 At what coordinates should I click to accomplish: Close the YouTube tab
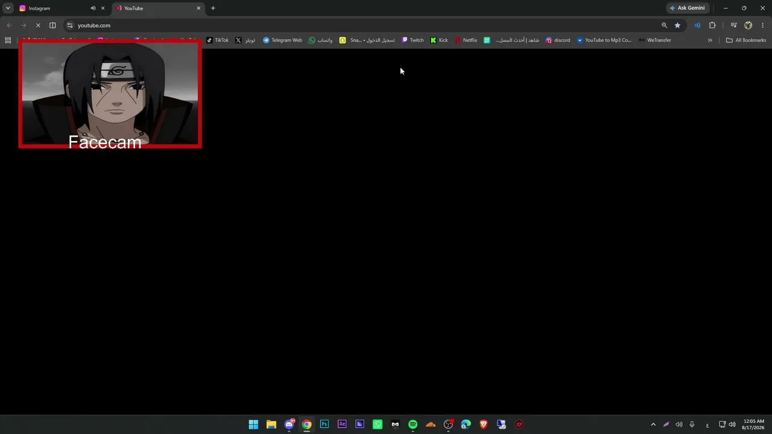click(x=198, y=8)
